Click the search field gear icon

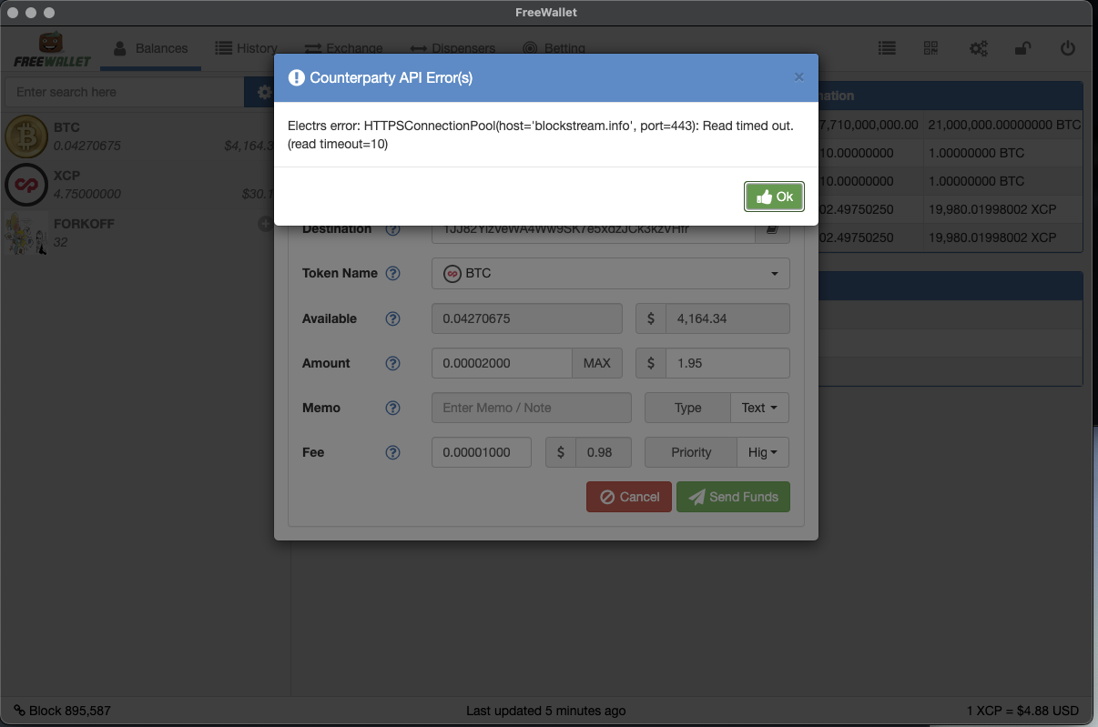point(264,92)
